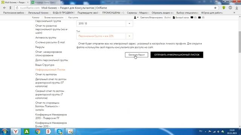Open Ваша Структура sidebar item
This screenshot has width=241, height=135.
tap(45, 65)
